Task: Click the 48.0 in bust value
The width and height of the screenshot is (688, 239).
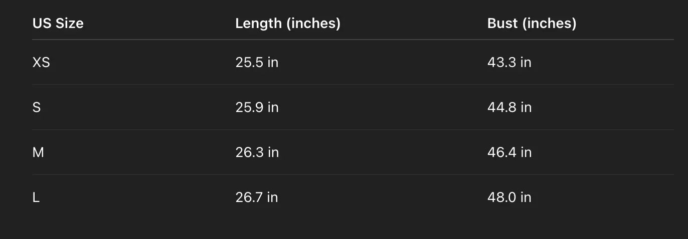Action: click(x=509, y=197)
